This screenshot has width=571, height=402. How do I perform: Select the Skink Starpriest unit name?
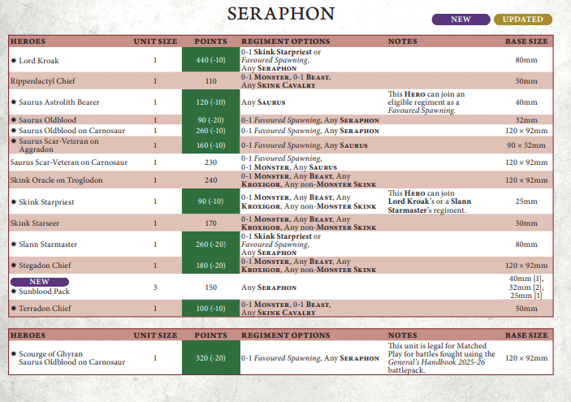click(46, 202)
